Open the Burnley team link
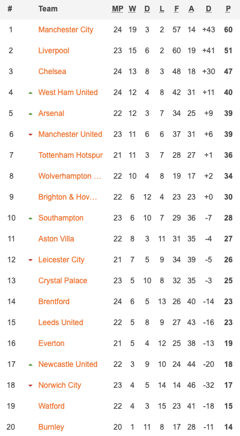Image resolution: width=240 pixels, height=436 pixels. tap(51, 427)
